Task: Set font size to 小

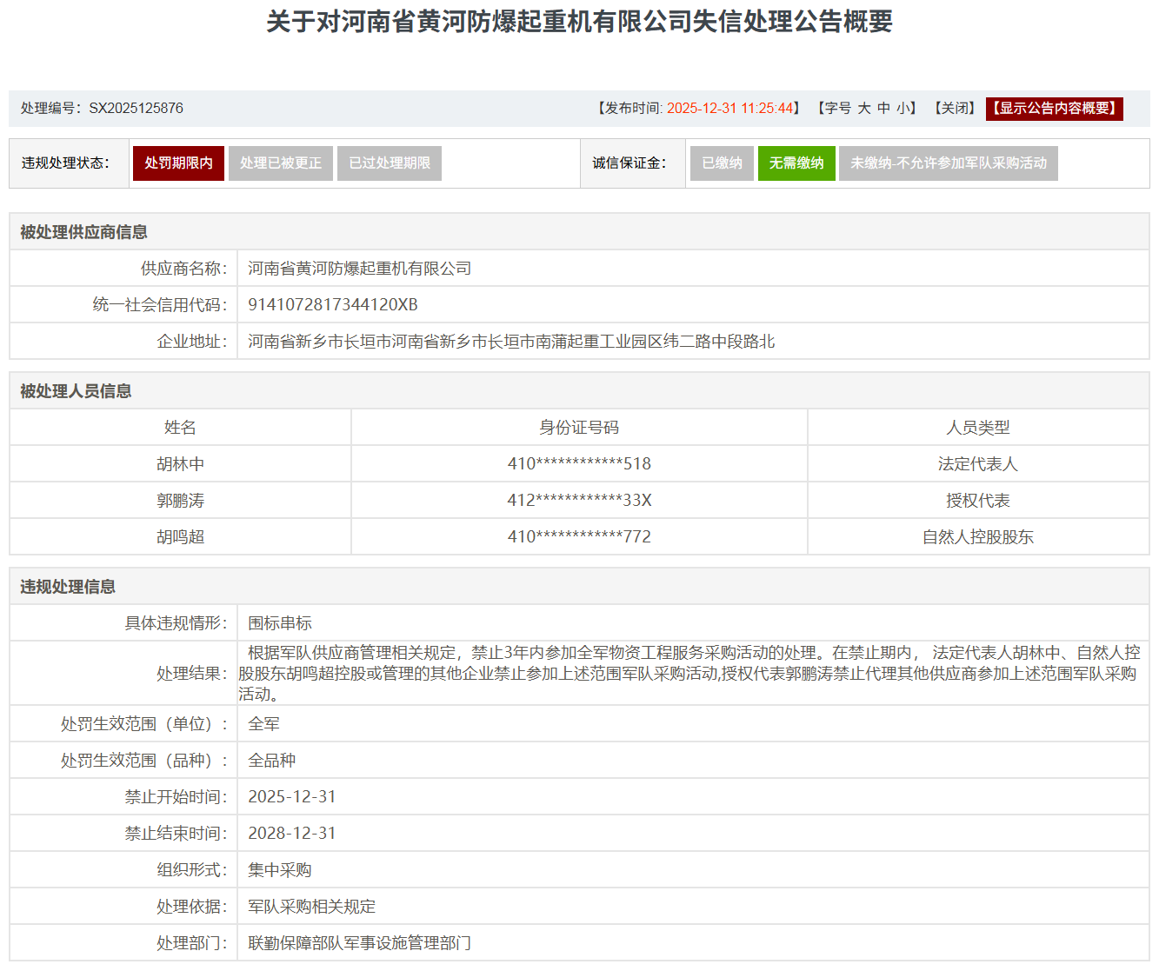Action: 903,109
